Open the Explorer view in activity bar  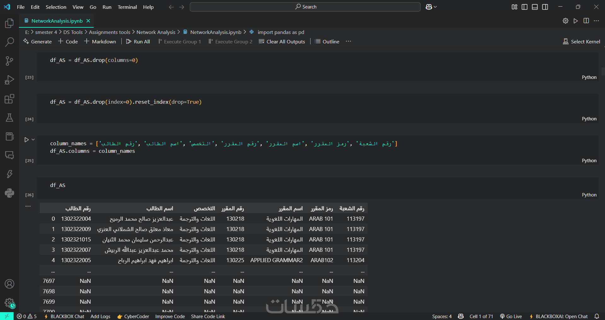9,23
